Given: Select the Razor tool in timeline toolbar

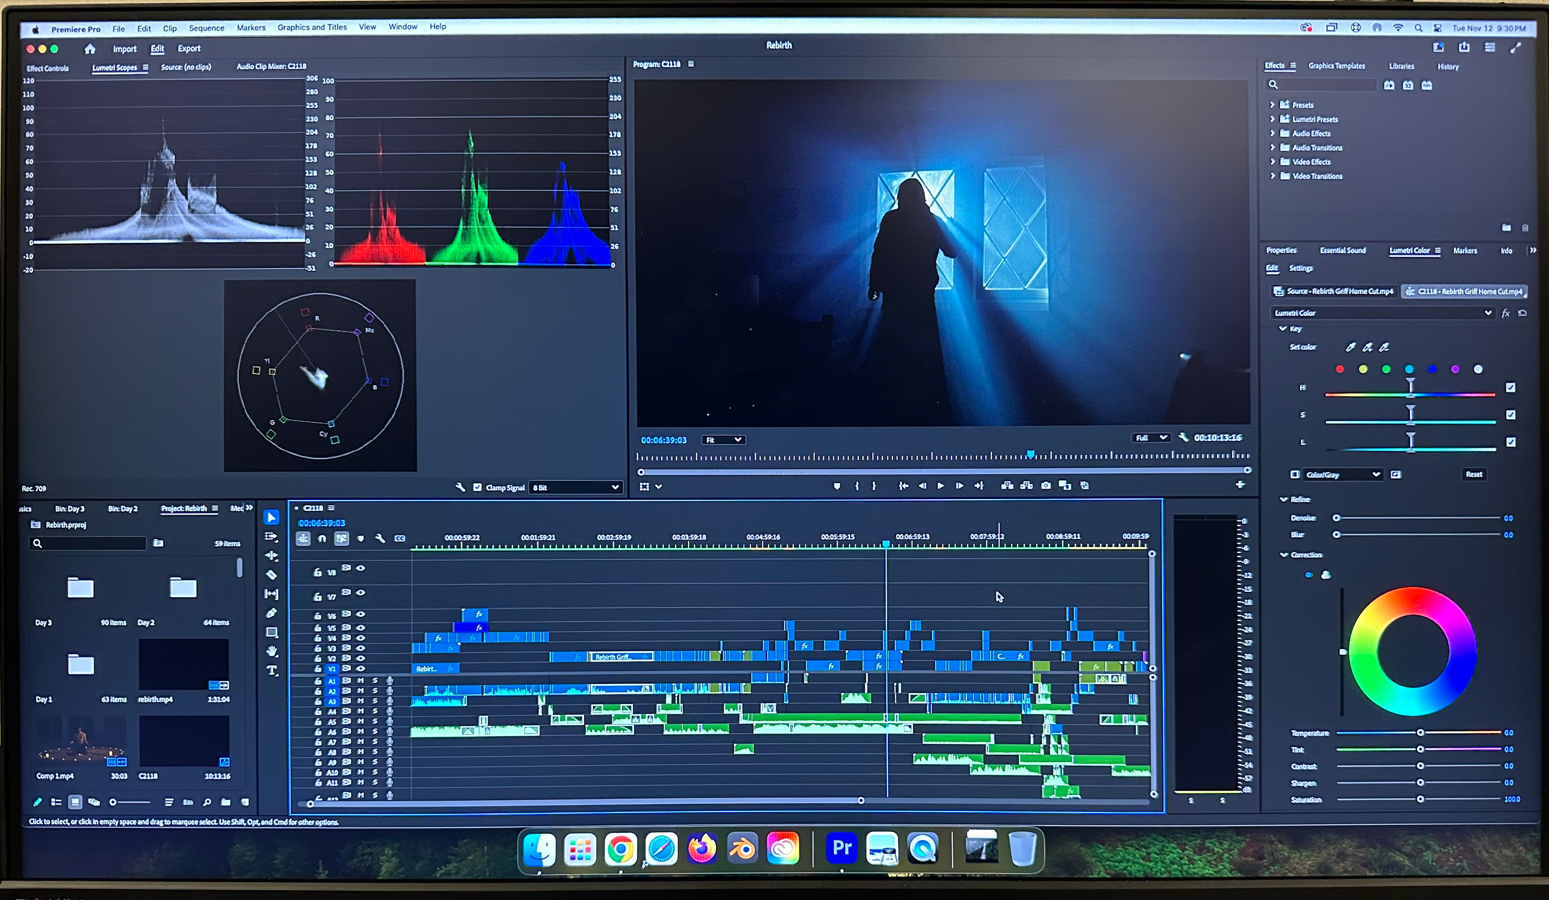Looking at the screenshot, I should [271, 575].
